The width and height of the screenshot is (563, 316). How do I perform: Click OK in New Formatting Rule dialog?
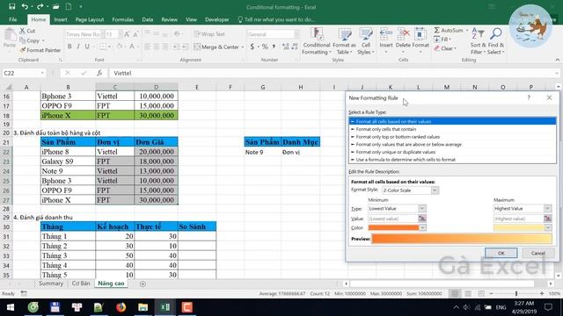(501, 253)
